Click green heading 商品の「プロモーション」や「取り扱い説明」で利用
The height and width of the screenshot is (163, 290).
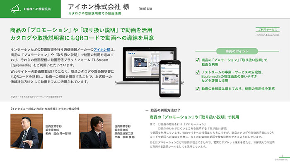point(194,117)
